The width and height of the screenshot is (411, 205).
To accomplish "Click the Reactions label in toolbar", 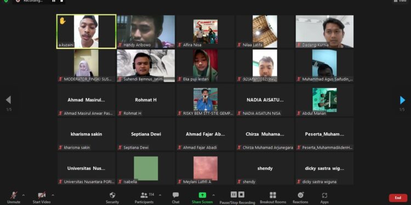I will click(x=300, y=202).
